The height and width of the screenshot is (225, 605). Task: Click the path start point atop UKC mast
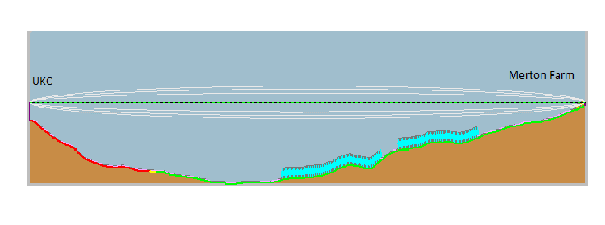30,103
